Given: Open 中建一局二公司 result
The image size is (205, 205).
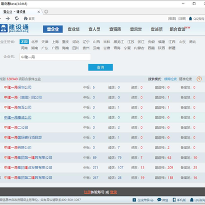Looking at the screenshot, I should (16, 128).
